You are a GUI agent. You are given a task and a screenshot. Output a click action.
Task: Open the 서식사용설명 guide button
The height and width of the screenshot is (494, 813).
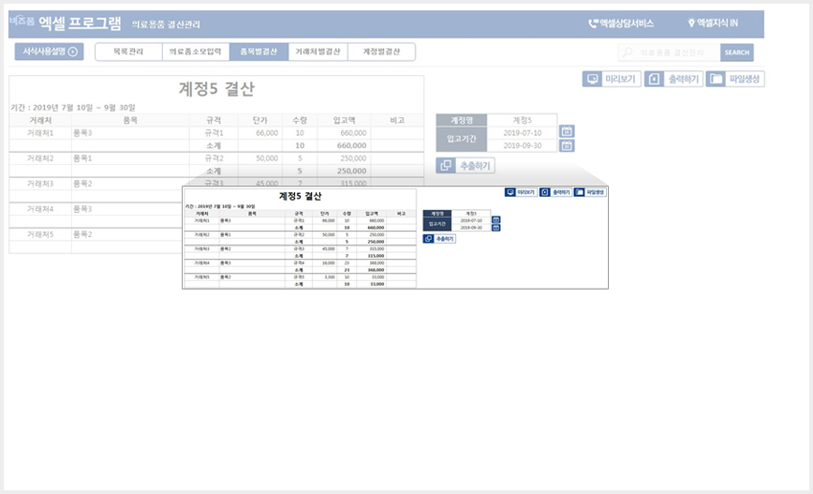coord(50,52)
